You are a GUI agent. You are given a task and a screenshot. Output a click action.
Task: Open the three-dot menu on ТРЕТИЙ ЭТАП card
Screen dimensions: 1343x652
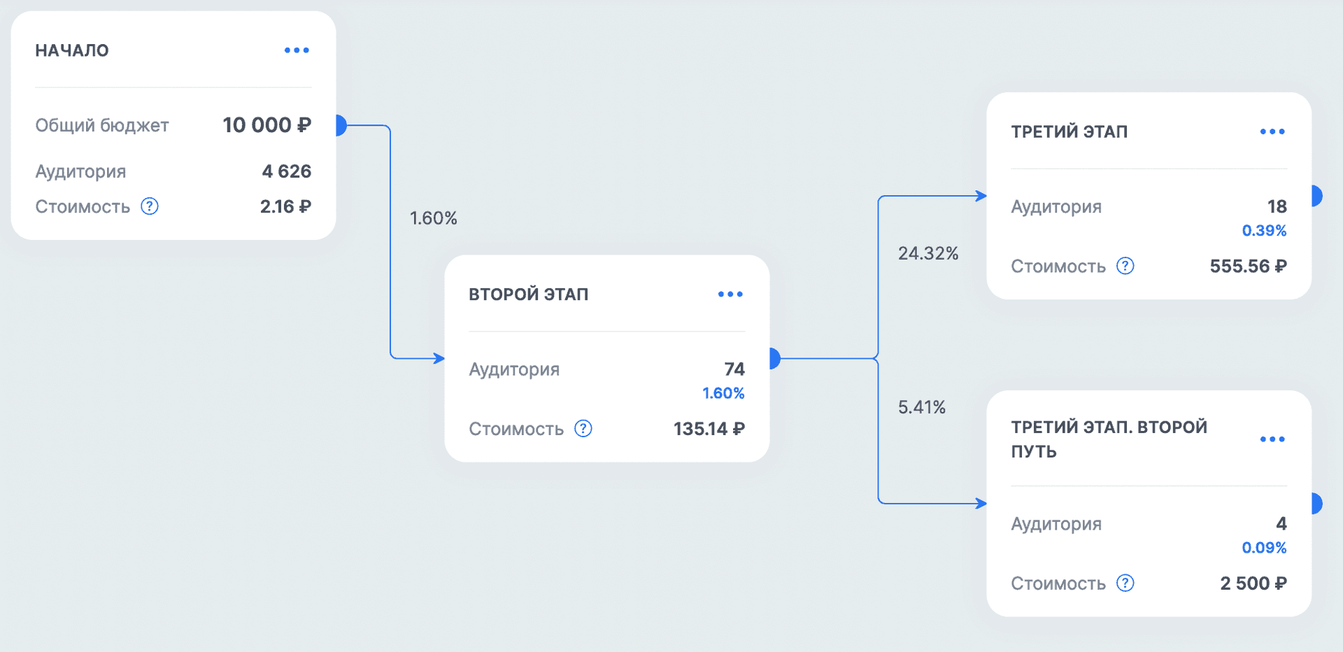click(x=1272, y=132)
